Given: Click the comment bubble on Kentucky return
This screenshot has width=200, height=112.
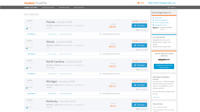Looking at the screenshot, I should coord(27,108).
